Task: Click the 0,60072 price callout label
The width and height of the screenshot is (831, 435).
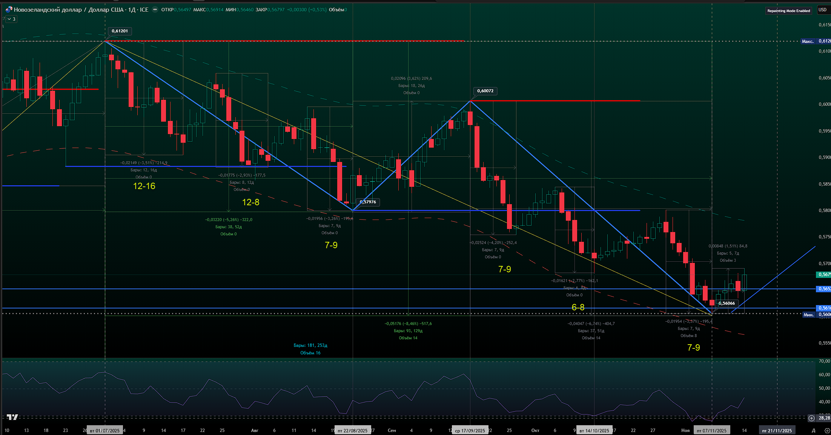Action: [485, 91]
